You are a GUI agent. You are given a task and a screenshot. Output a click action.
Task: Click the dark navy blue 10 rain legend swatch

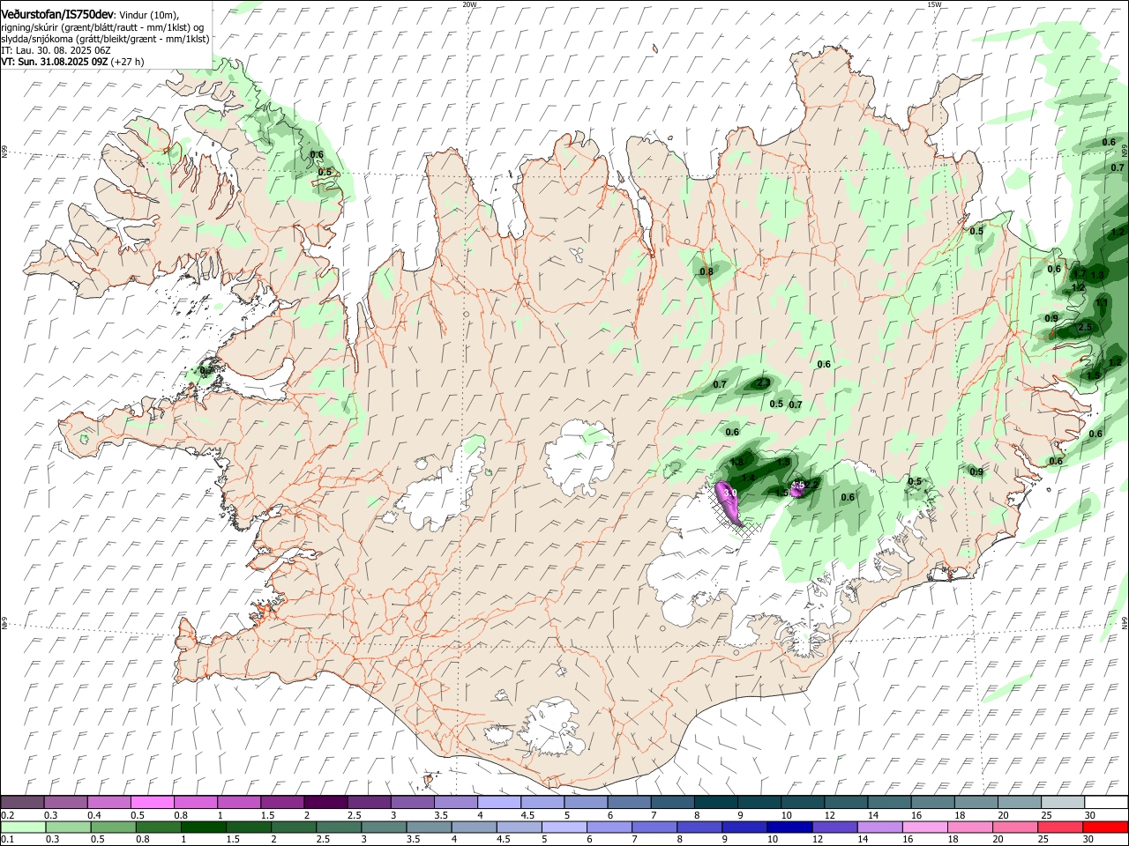(x=788, y=827)
